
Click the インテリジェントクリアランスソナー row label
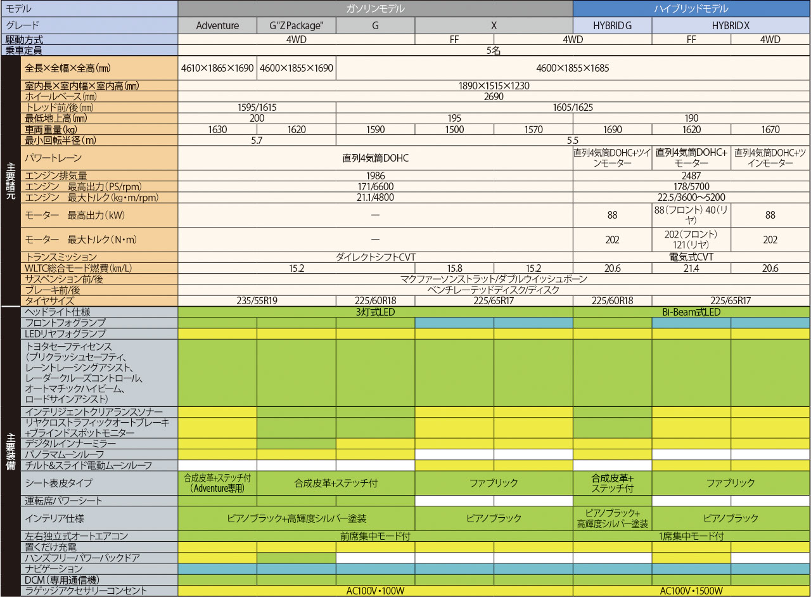pos(99,412)
